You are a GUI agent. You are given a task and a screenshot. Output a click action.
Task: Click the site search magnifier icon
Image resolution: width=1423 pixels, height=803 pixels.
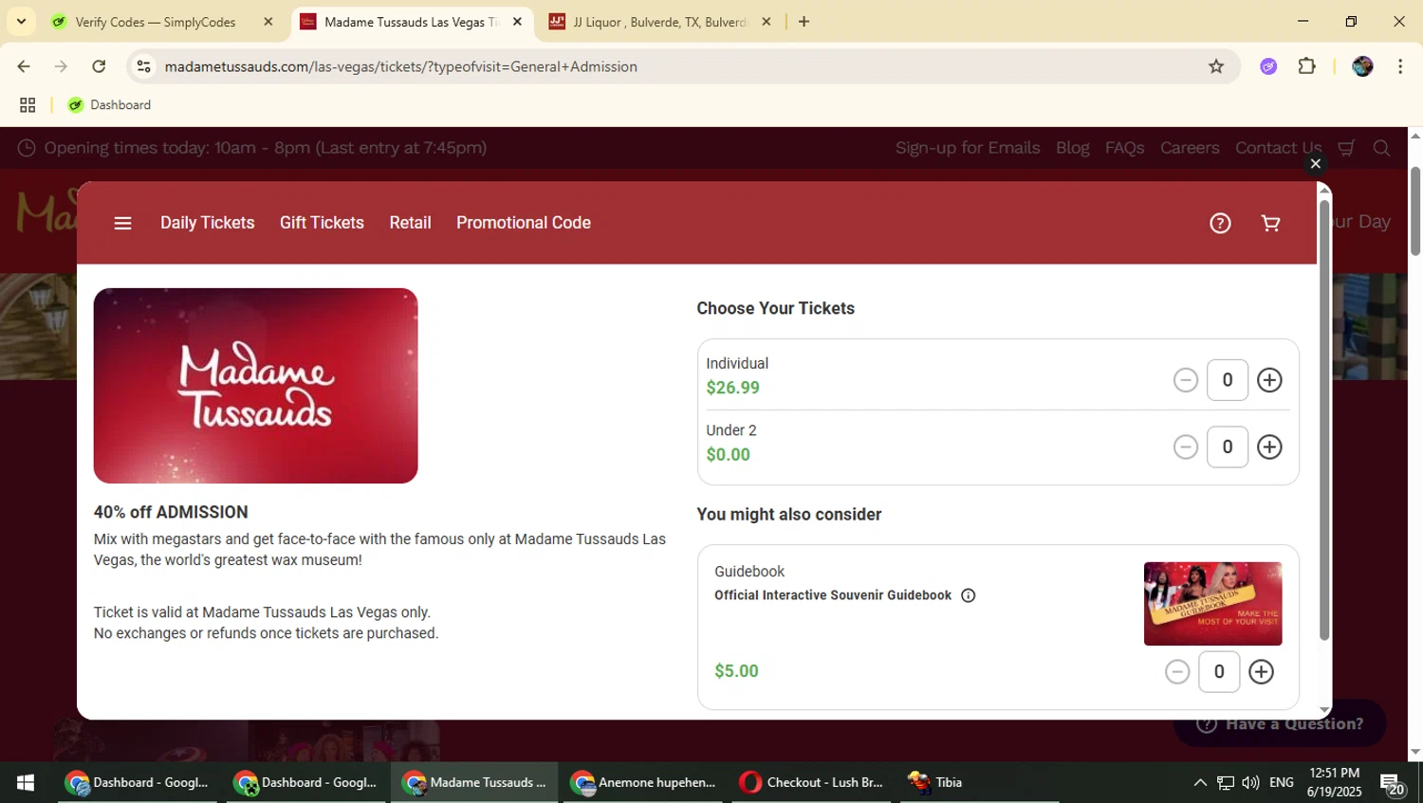pos(1381,148)
